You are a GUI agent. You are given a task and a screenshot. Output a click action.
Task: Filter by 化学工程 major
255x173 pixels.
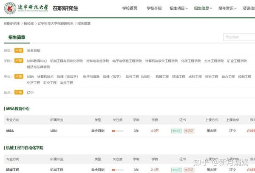coord(34,83)
